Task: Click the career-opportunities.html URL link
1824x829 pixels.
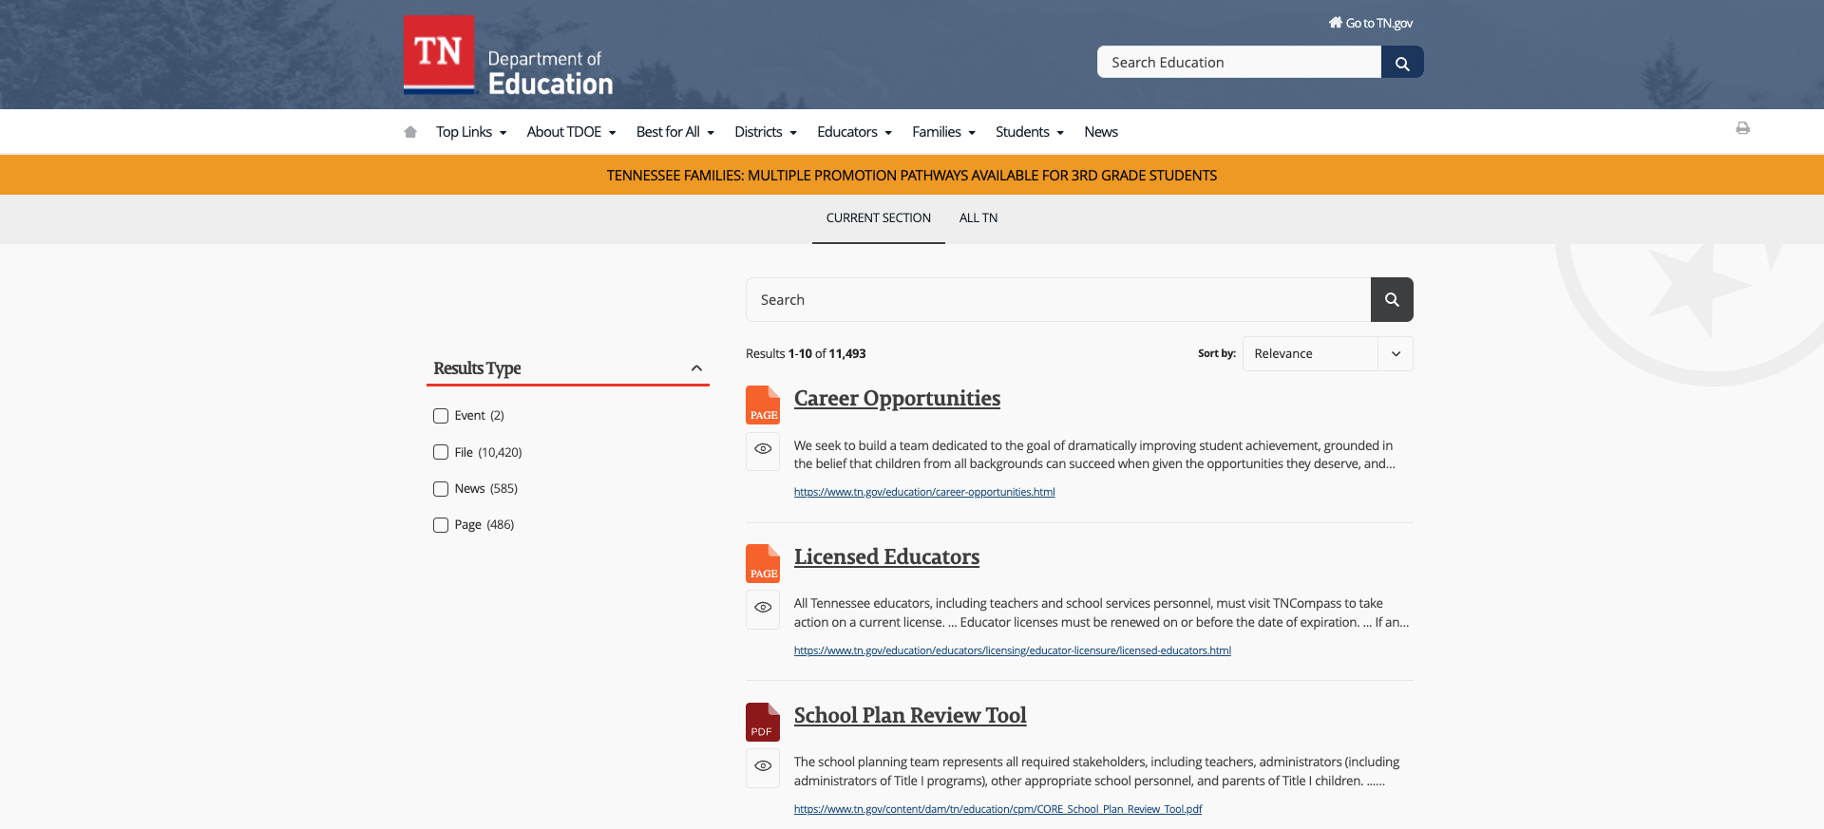Action: (x=924, y=492)
